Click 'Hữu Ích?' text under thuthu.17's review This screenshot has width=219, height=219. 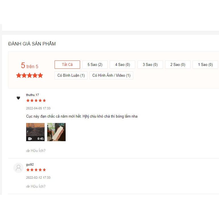point(38,151)
